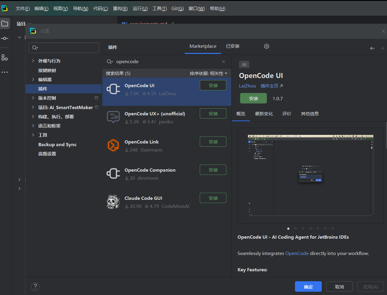Click the green 安装 button beside version 1.0.7
387x295 pixels.
click(x=254, y=98)
